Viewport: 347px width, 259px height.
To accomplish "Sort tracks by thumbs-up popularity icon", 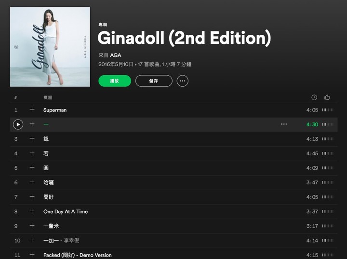I will coord(327,97).
